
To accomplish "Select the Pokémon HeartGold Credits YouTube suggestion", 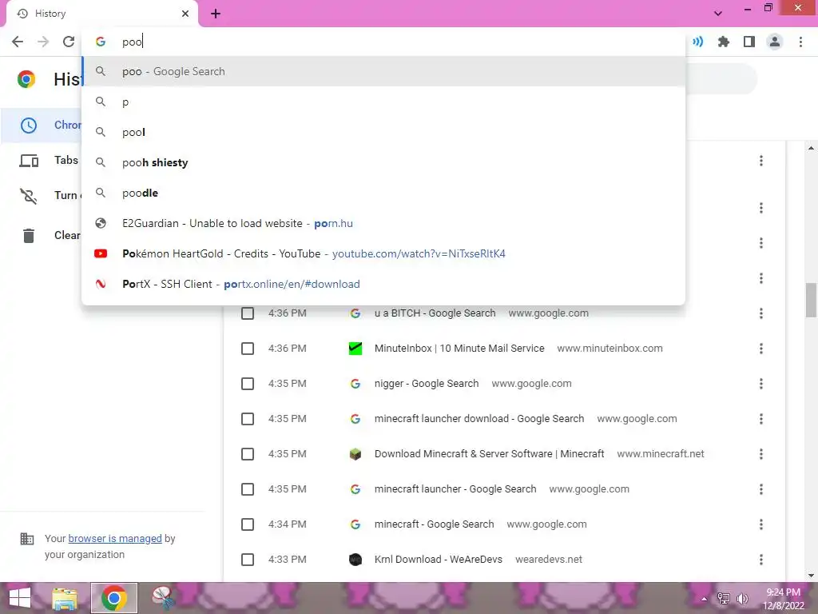I will point(383,253).
